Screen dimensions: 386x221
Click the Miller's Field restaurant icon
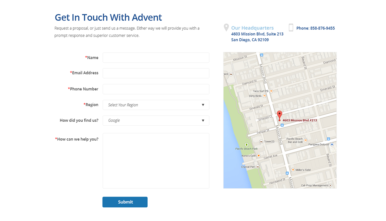tap(293, 170)
